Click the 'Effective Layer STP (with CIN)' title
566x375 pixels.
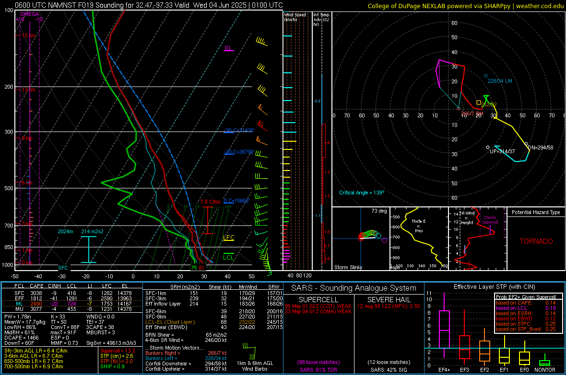tap(494, 287)
